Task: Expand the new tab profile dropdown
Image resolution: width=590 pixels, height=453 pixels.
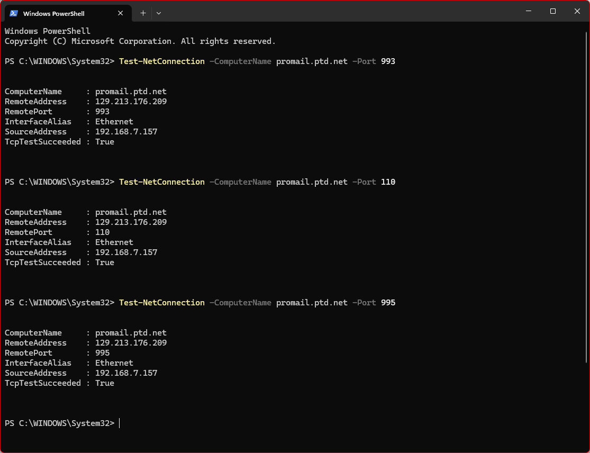Action: 159,13
